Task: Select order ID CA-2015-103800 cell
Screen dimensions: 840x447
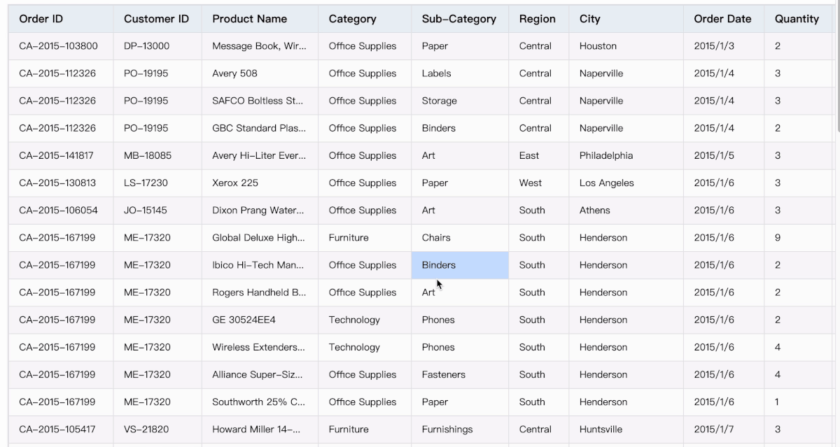Action: 58,46
